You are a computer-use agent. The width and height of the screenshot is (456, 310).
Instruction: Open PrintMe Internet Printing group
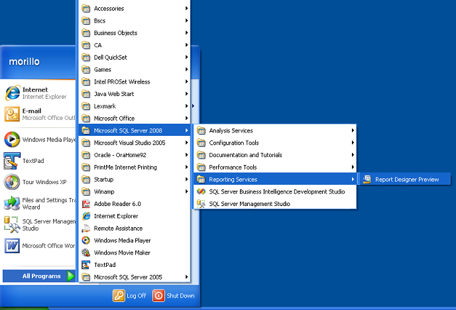pyautogui.click(x=135, y=167)
